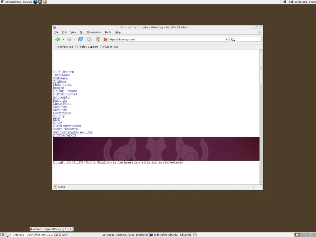Click the URL address field
Screen dimensions: 316x237
point(166,39)
